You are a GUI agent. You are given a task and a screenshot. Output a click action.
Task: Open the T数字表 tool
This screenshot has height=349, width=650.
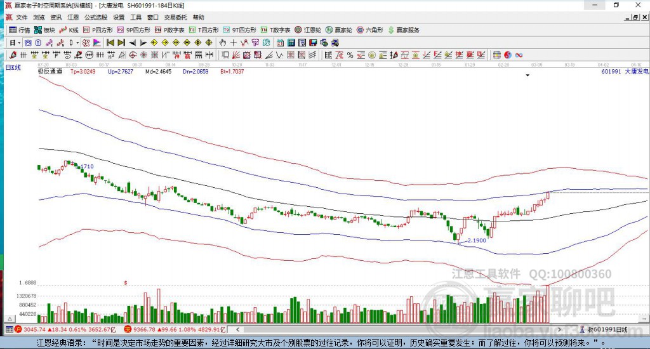coord(275,30)
